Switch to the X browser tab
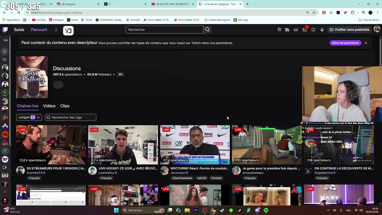382x215 pixels. pyautogui.click(x=125, y=4)
